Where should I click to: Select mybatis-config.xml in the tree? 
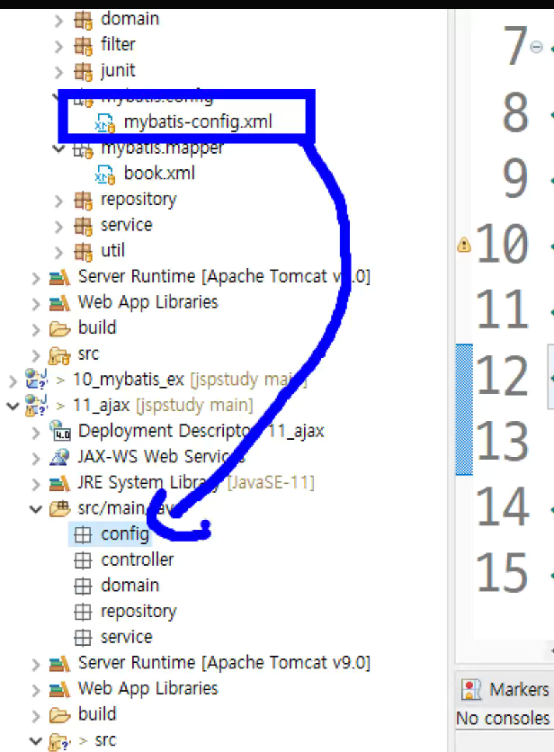(x=198, y=121)
